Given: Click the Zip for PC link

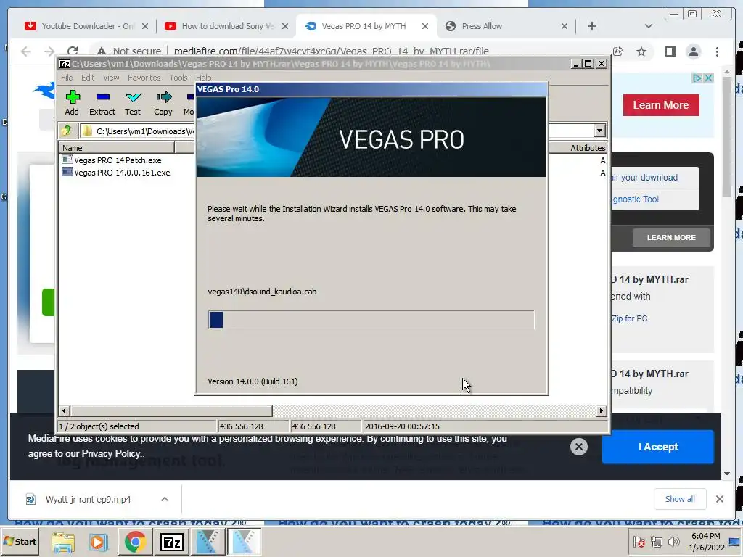Looking at the screenshot, I should pos(629,318).
